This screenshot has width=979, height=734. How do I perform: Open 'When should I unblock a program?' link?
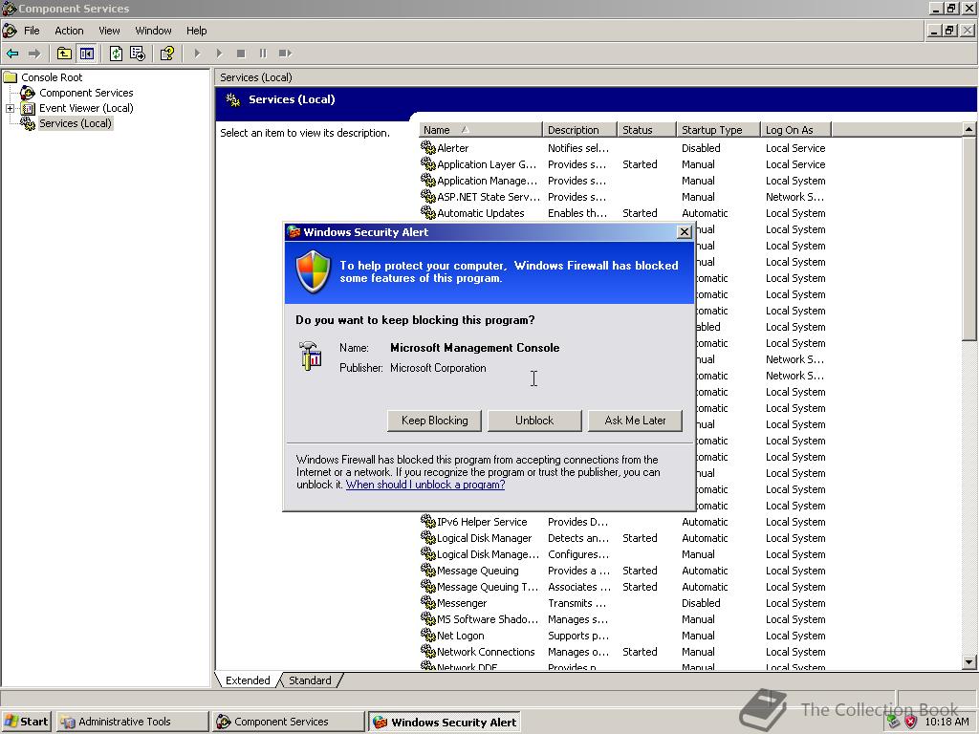pos(425,485)
